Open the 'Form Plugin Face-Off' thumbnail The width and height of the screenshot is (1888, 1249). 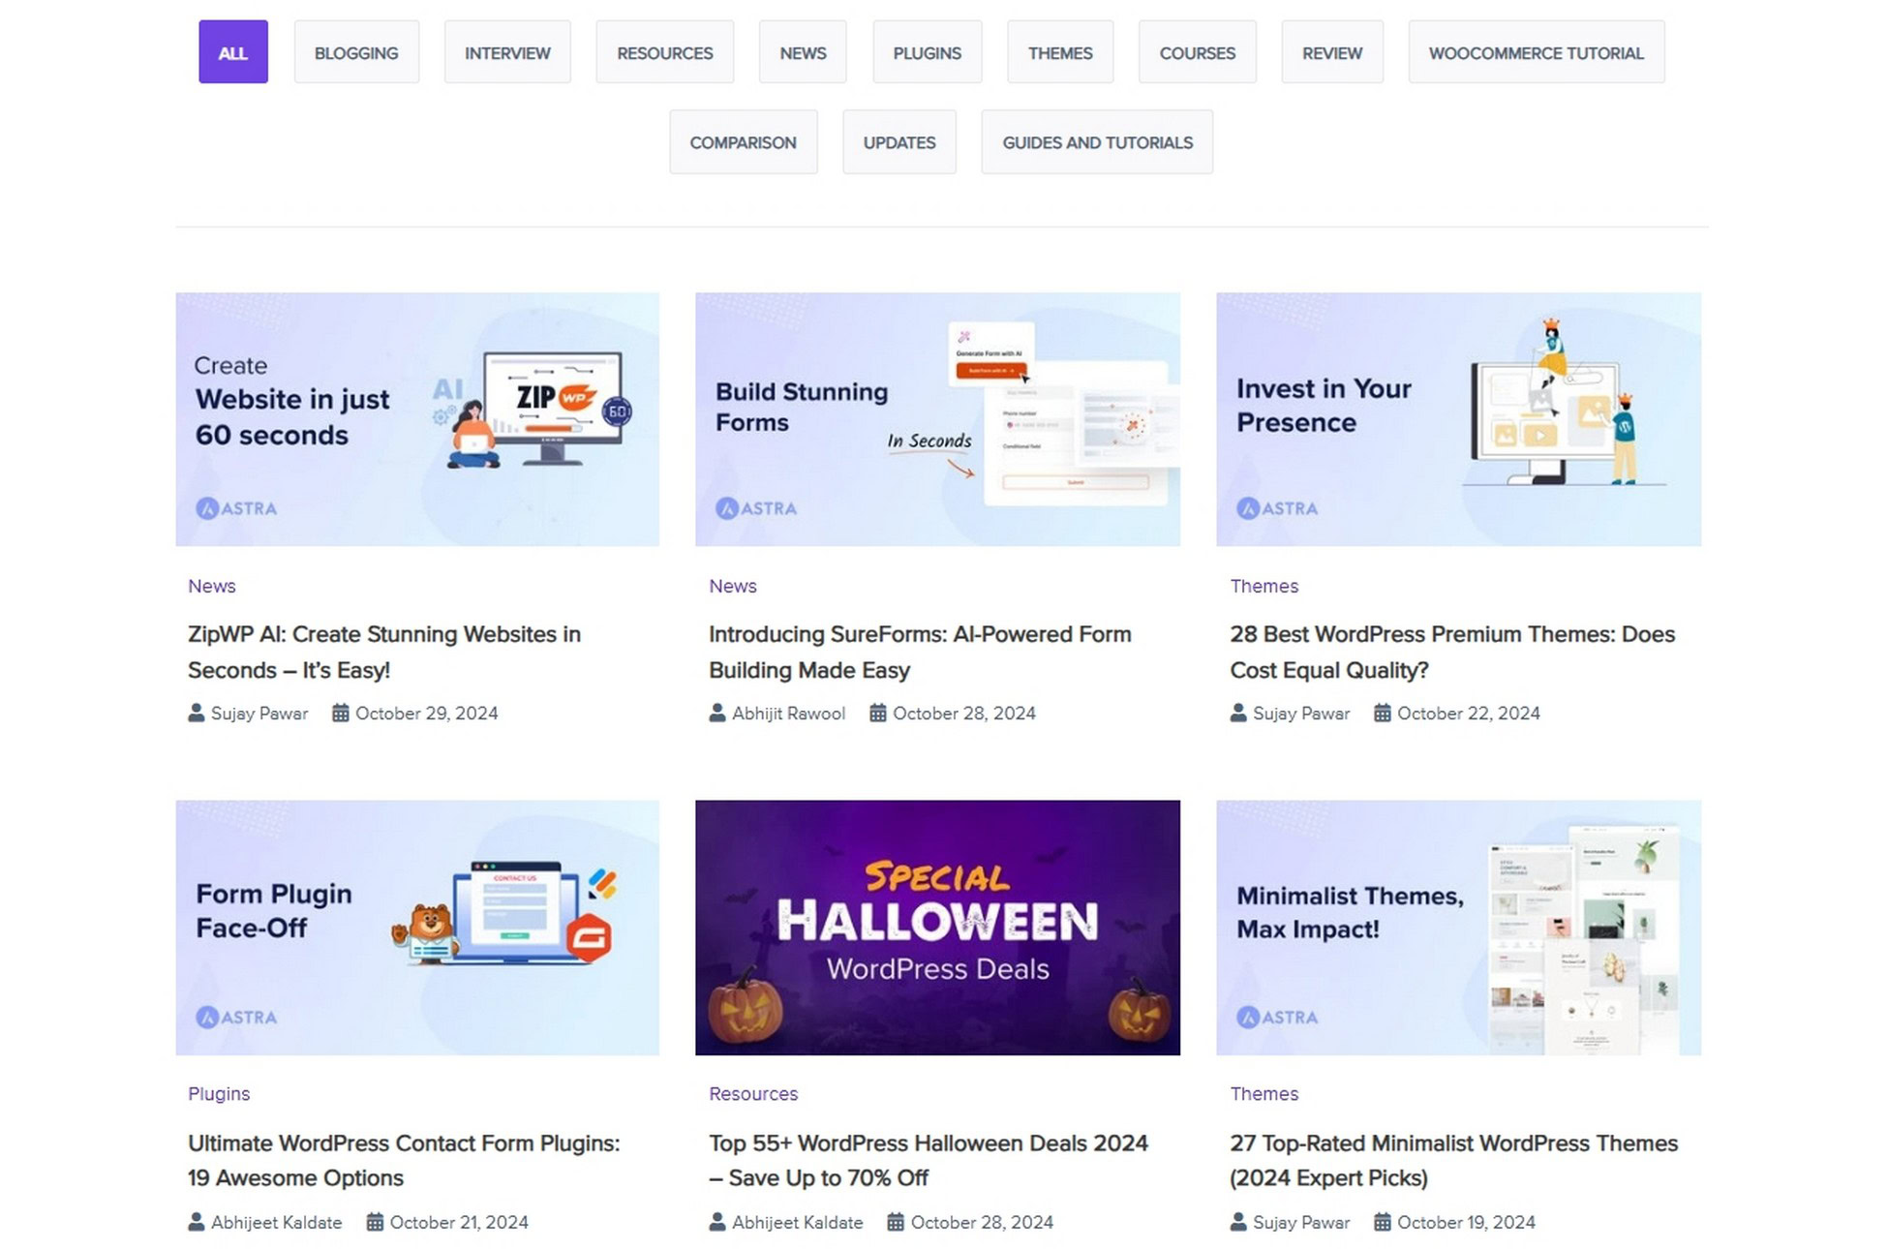[417, 928]
